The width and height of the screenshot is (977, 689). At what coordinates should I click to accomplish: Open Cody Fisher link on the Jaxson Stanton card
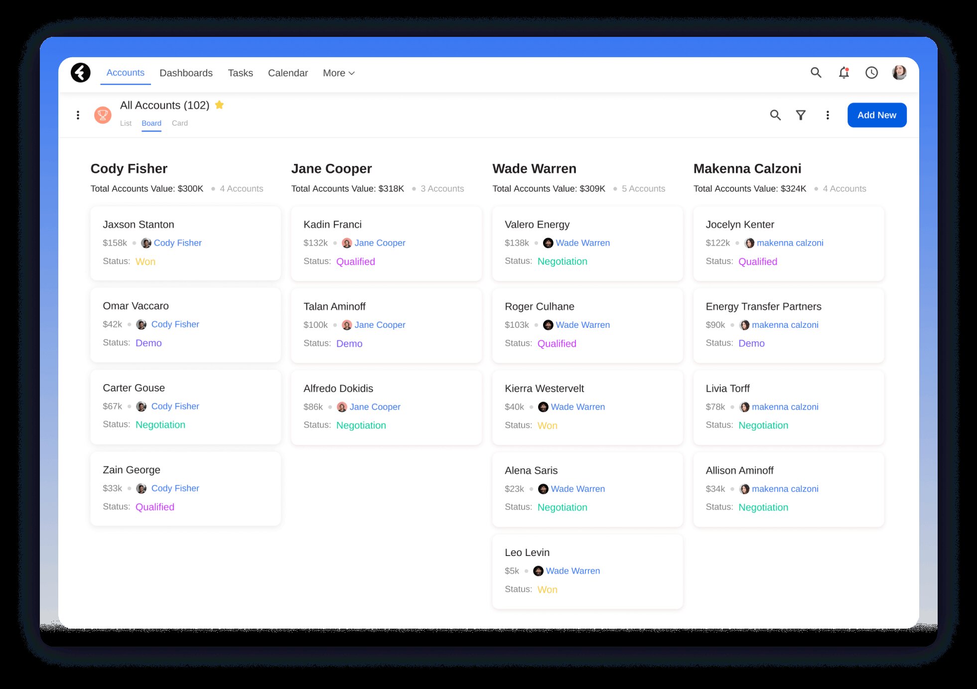pos(177,243)
